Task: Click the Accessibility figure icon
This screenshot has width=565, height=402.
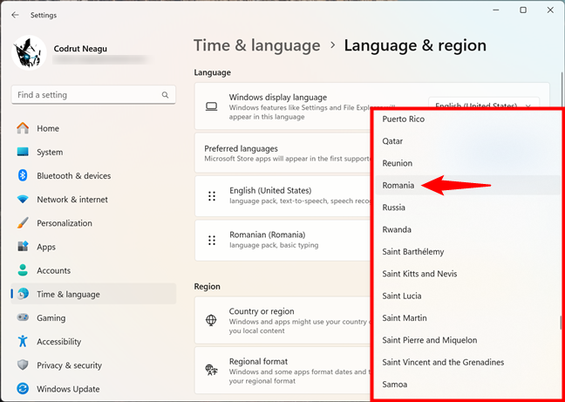Action: 23,342
